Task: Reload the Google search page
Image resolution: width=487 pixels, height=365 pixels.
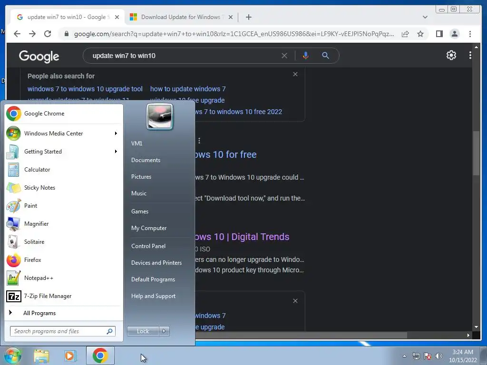Action: click(x=48, y=34)
